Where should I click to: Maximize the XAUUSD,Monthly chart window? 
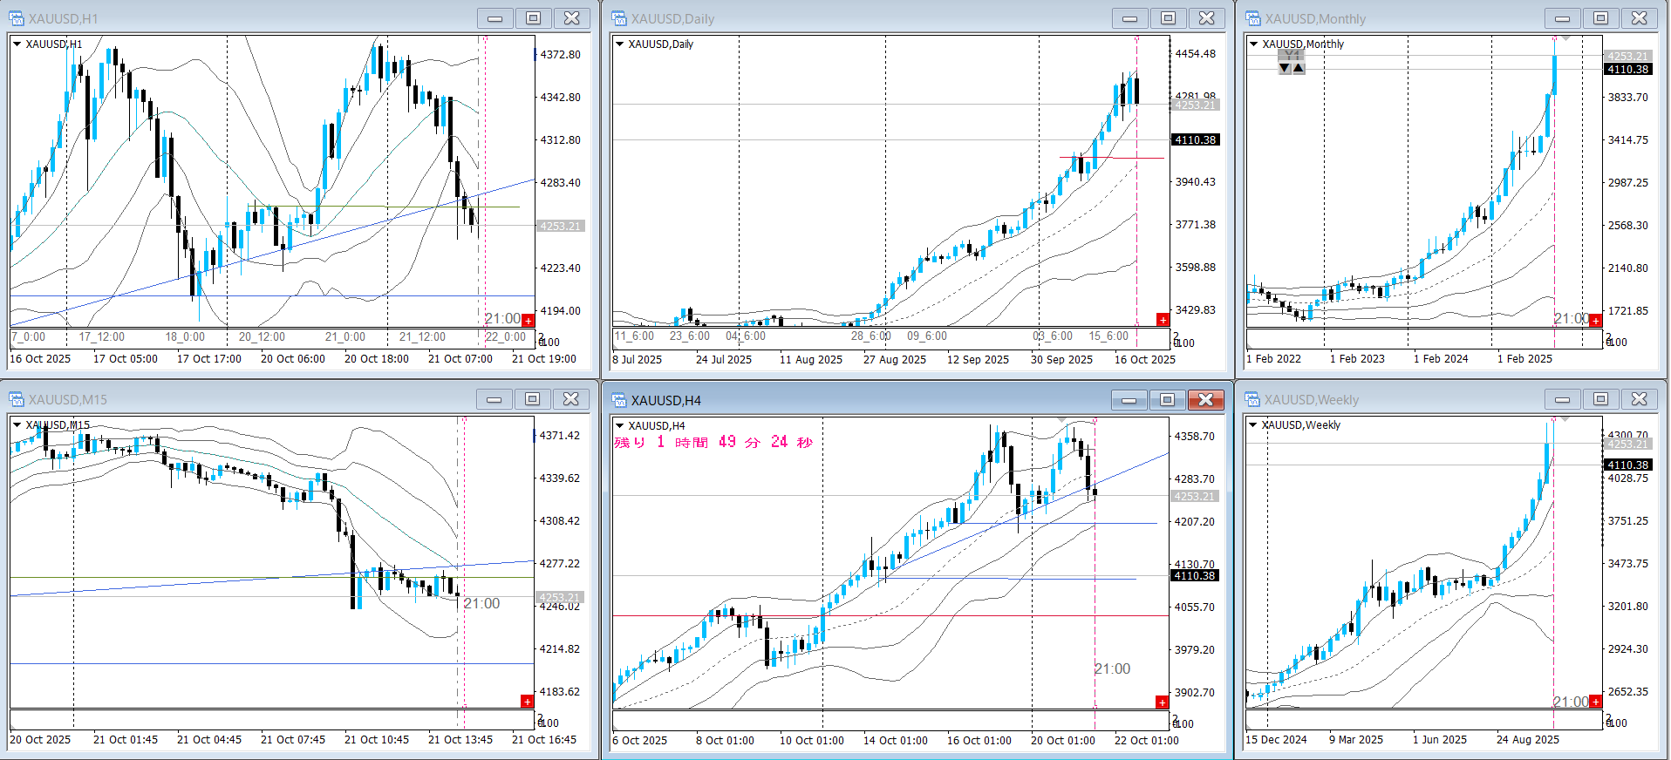[x=1600, y=18]
